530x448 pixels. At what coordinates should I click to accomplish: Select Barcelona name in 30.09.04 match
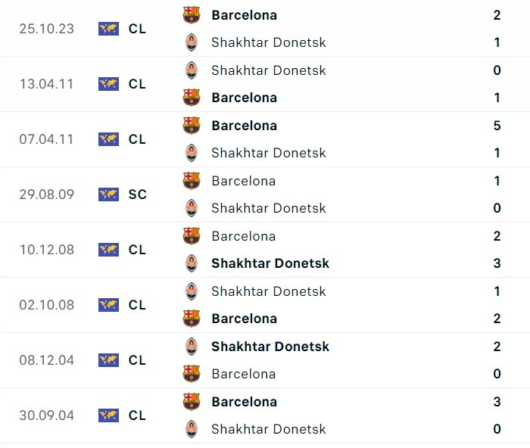(x=244, y=402)
